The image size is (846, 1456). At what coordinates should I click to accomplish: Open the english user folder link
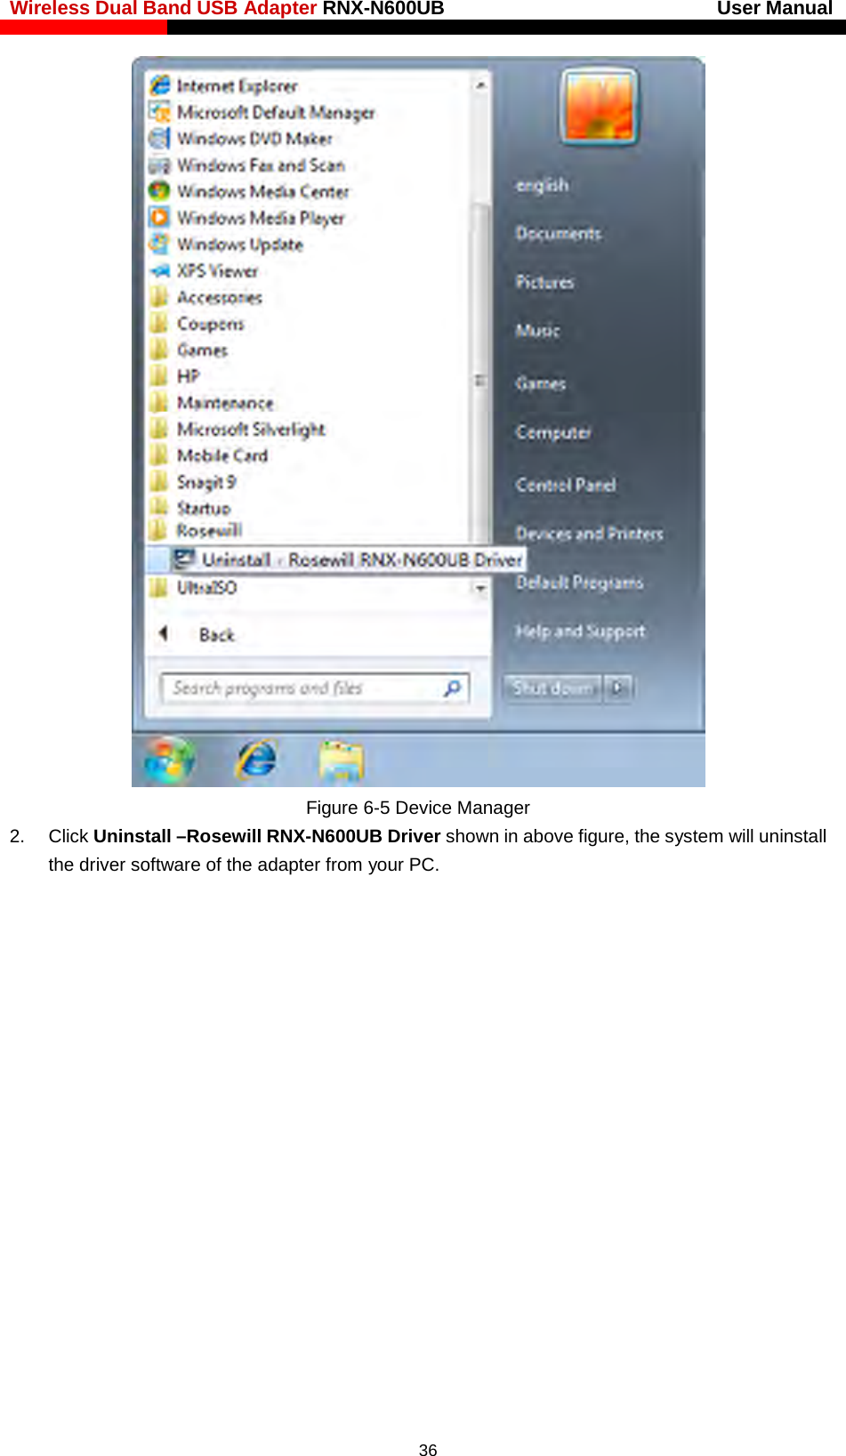pyautogui.click(x=542, y=185)
